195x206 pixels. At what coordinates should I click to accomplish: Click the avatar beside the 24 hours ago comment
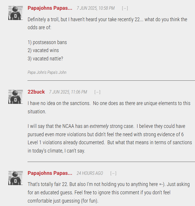click(x=15, y=178)
